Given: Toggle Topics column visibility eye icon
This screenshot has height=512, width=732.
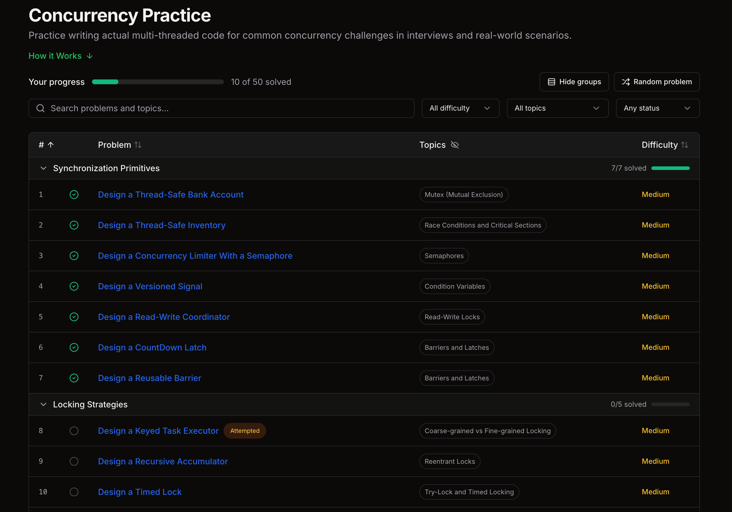Looking at the screenshot, I should [x=455, y=145].
